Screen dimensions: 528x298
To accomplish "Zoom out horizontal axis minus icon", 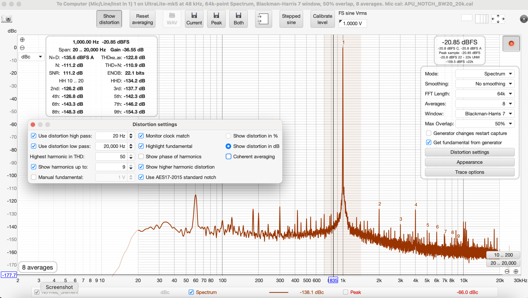I will pos(507,271).
